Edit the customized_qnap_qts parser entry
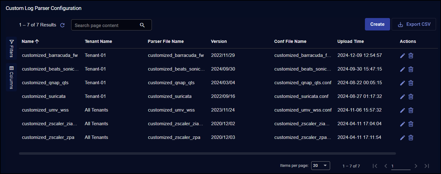Screen dimensions: 441x174 (x=402, y=83)
